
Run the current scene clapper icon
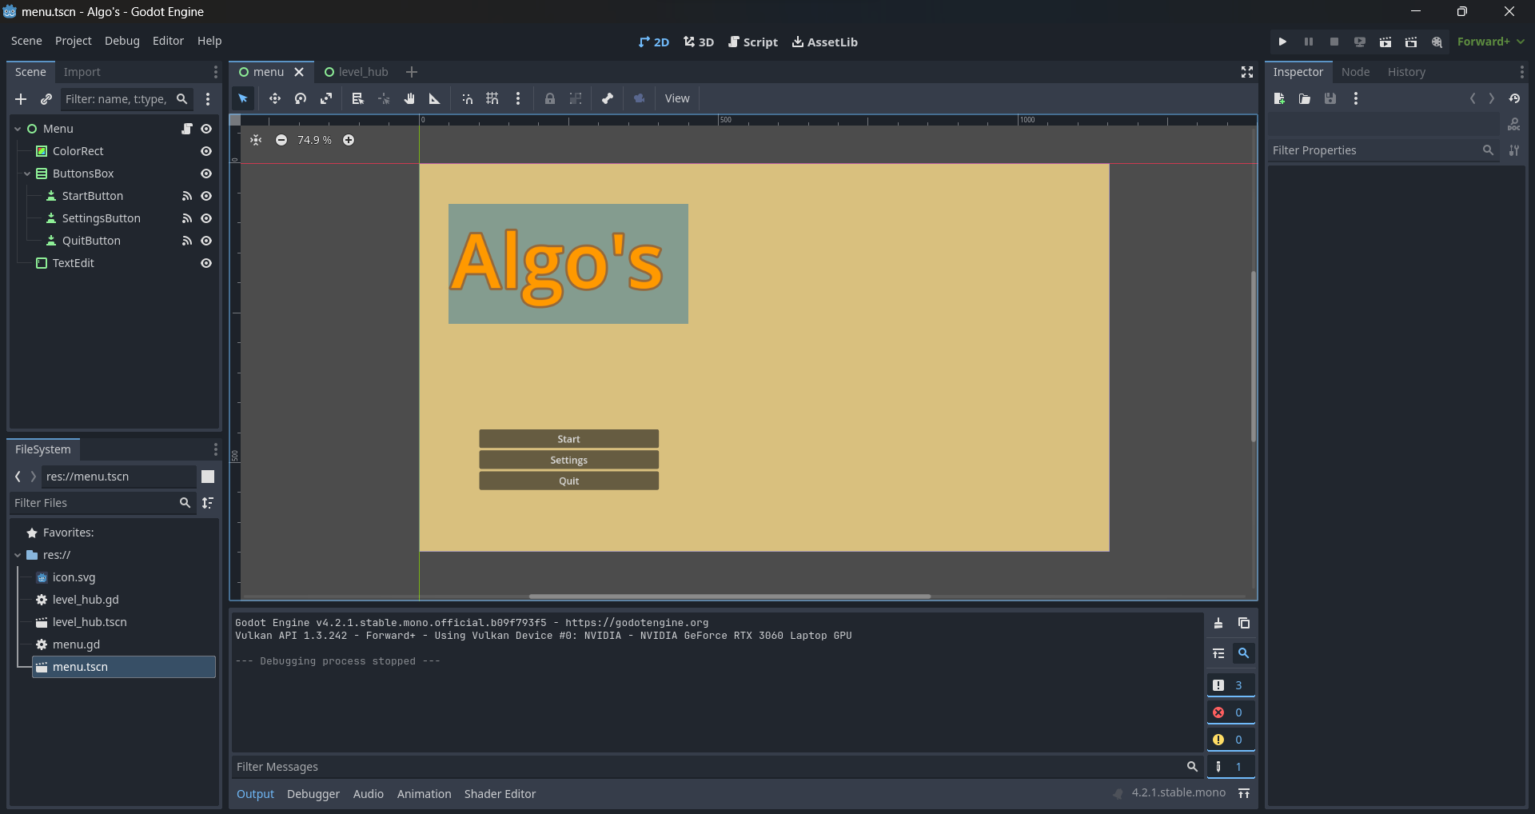click(x=1385, y=42)
